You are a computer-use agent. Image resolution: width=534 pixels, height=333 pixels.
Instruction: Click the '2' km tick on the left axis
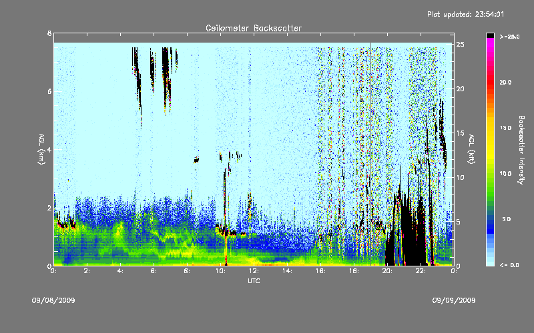coord(49,208)
